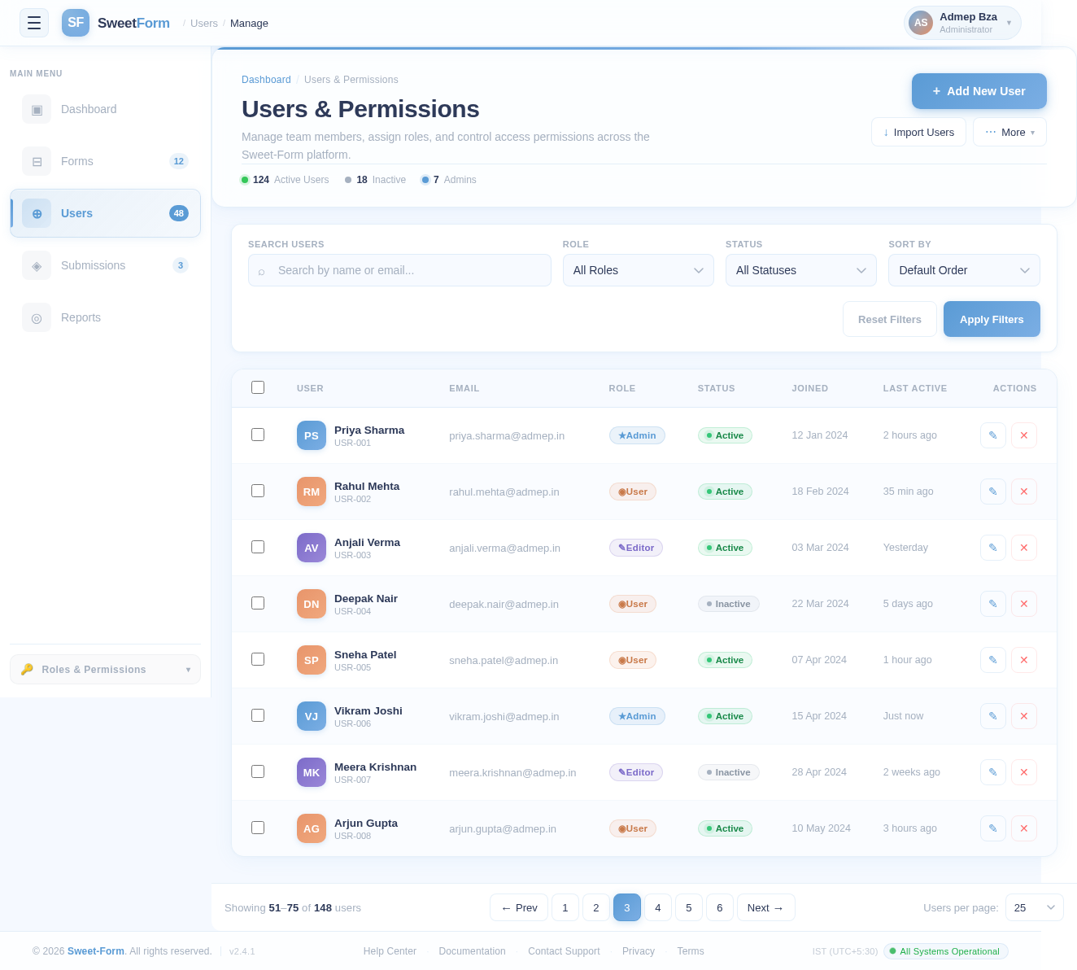This screenshot has width=1077, height=970.
Task: Open the All Statuses dropdown
Action: tap(801, 270)
